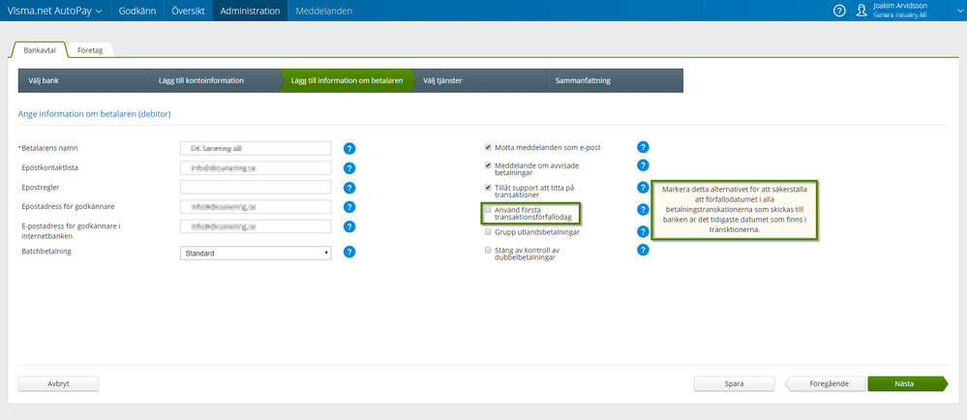Enable Använd första transaktionsförfallodag checkbox
Image resolution: width=967 pixels, height=420 pixels.
point(488,210)
